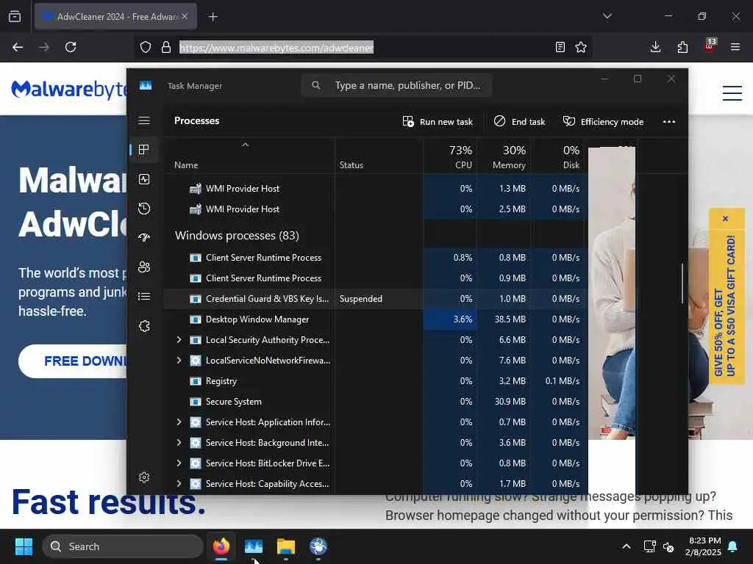
Task: Open Details page icon in Task Manager sidebar
Action: click(x=144, y=297)
